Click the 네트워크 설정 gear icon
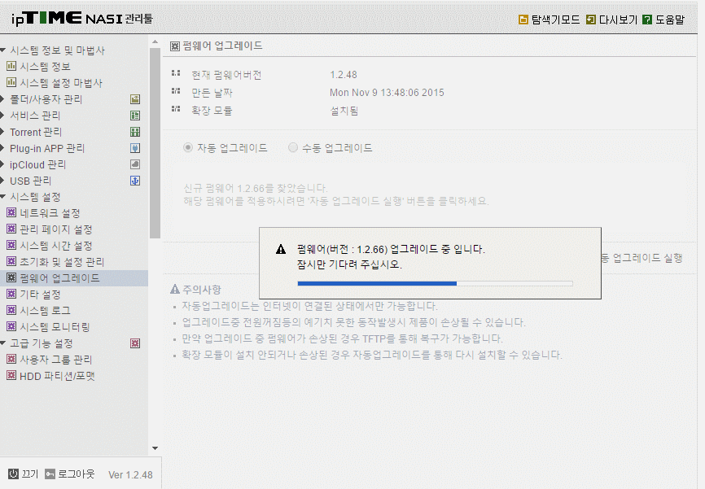The height and width of the screenshot is (489, 705). point(11,212)
